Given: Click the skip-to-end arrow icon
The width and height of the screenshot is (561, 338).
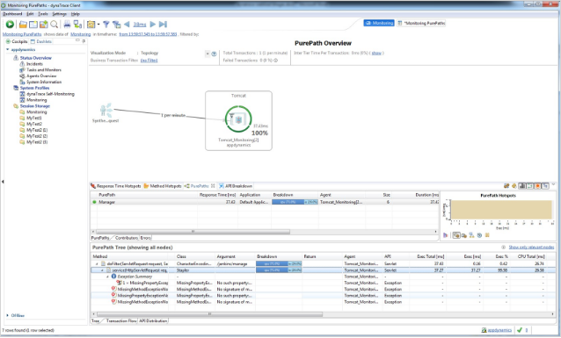Looking at the screenshot, I should 163,25.
